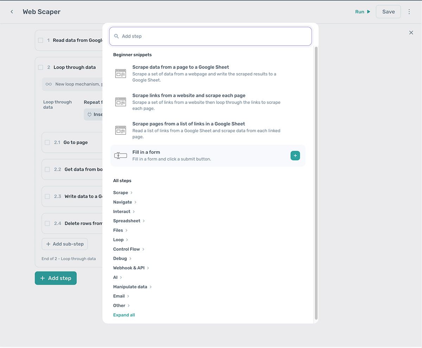
Task: Click the All steps heading
Action: click(122, 181)
